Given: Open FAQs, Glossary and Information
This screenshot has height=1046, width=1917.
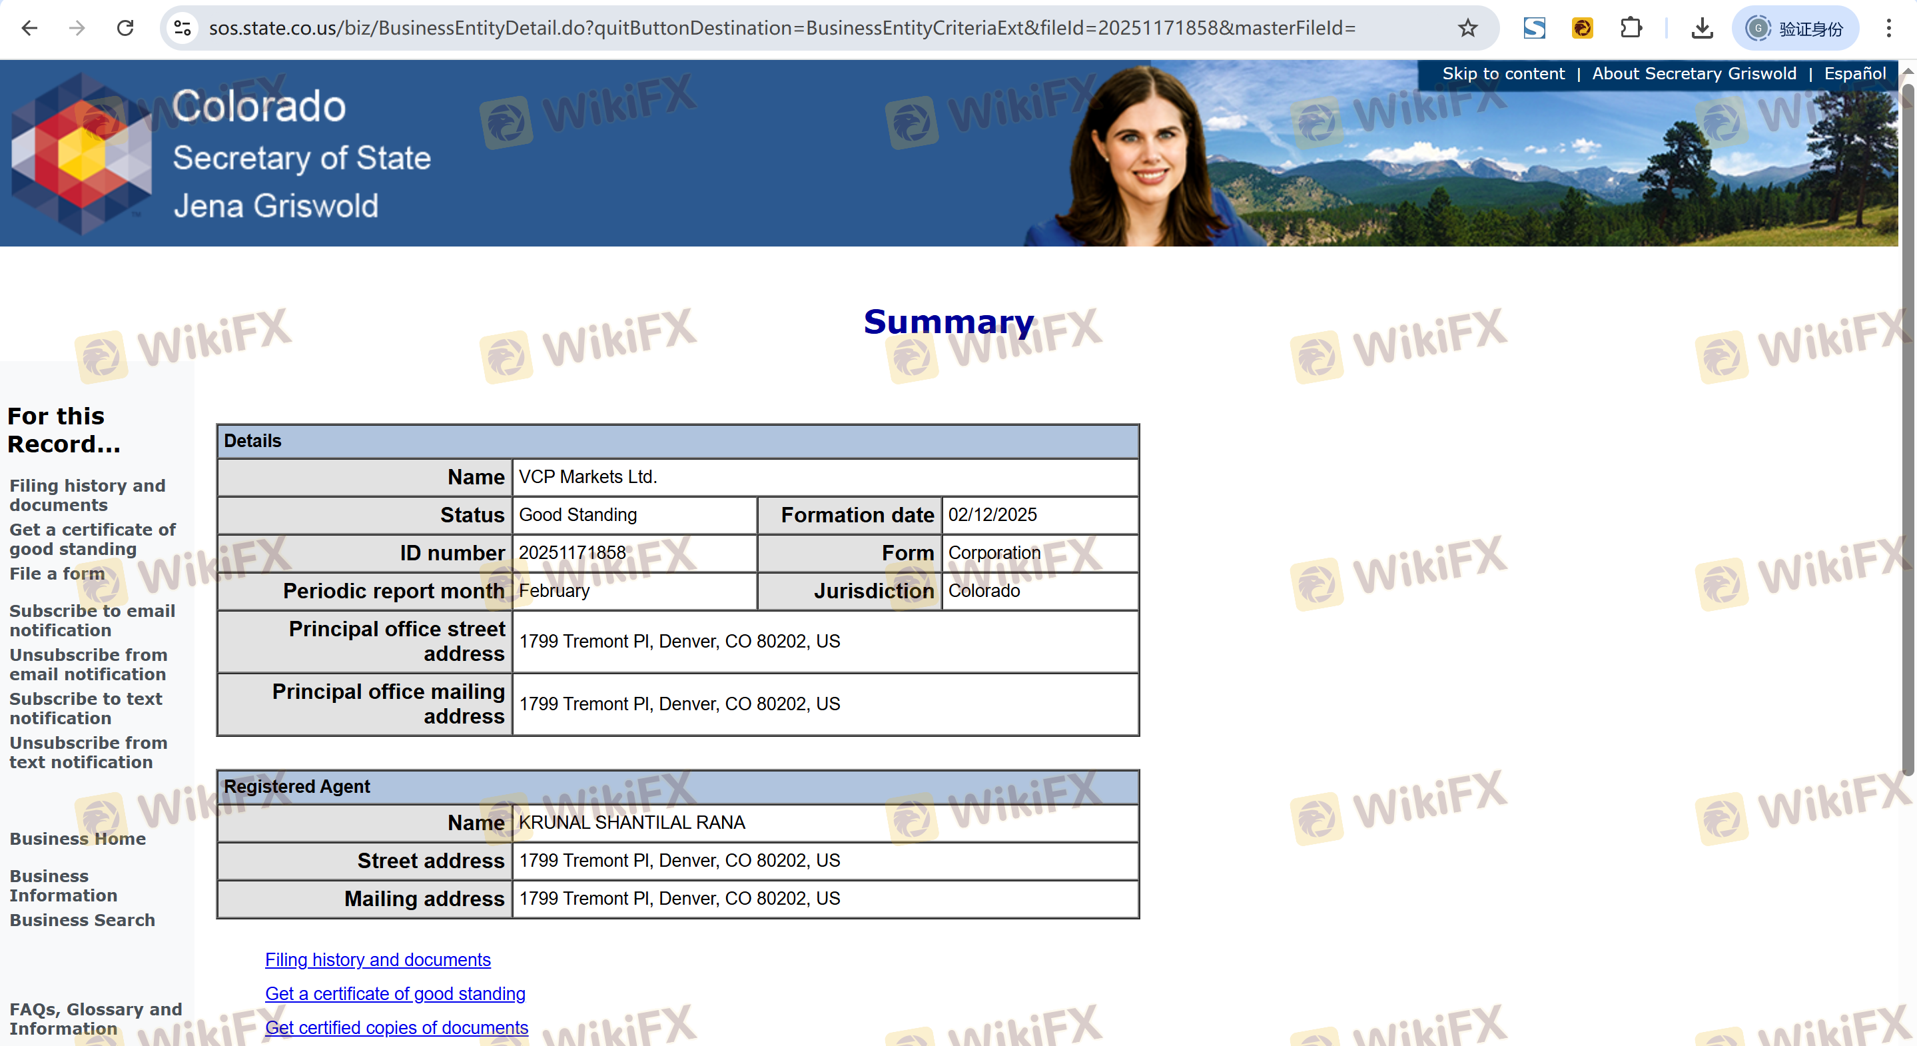Looking at the screenshot, I should pyautogui.click(x=95, y=1019).
